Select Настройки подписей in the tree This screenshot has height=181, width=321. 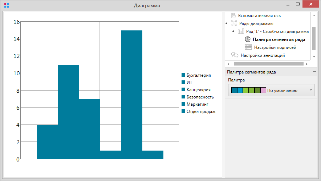coord(275,47)
